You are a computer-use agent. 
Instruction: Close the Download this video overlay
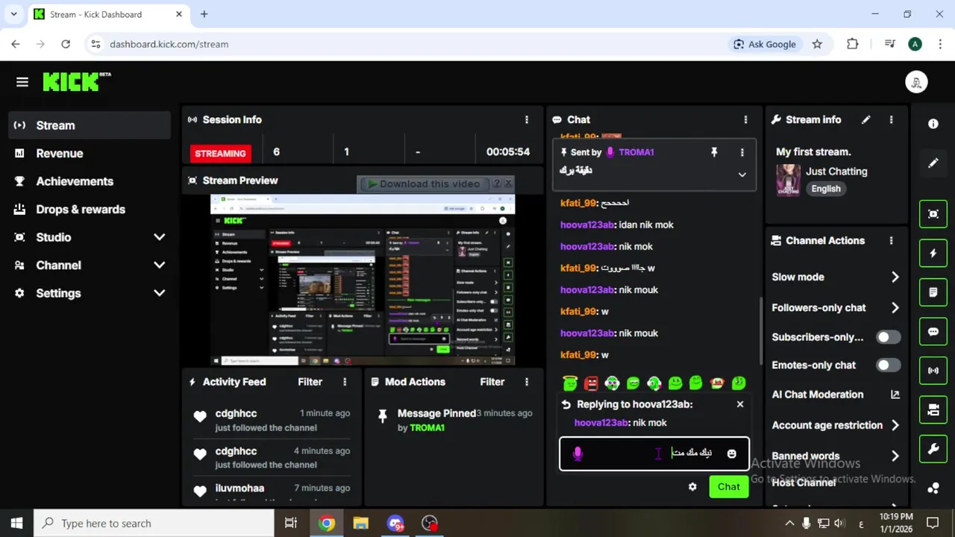click(x=509, y=183)
